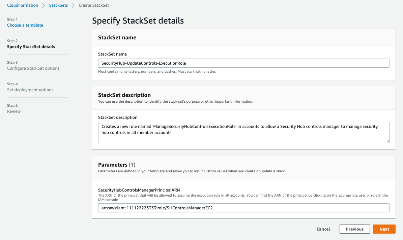
Task: Click the Previous button
Action: click(354, 229)
